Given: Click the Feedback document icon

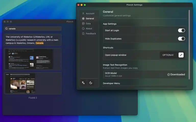Looking at the screenshot, I should (83, 34).
